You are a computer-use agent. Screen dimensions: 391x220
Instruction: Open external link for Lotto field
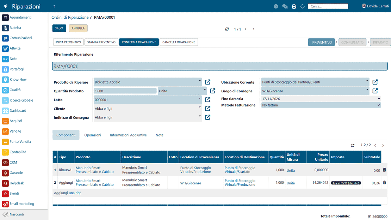(208, 100)
